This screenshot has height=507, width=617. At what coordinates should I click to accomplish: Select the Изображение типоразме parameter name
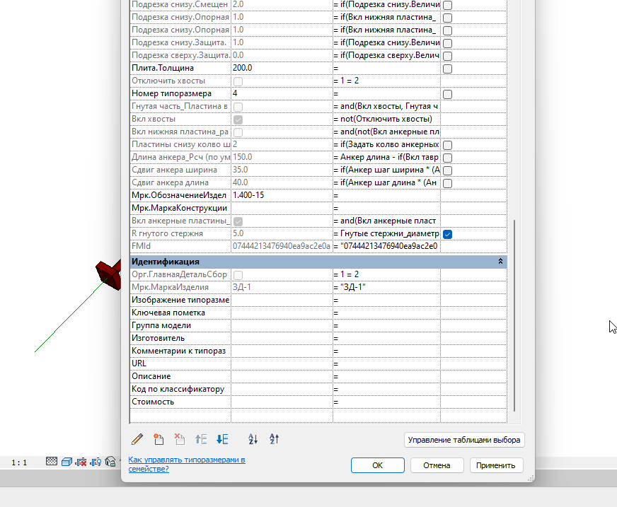coord(180,300)
